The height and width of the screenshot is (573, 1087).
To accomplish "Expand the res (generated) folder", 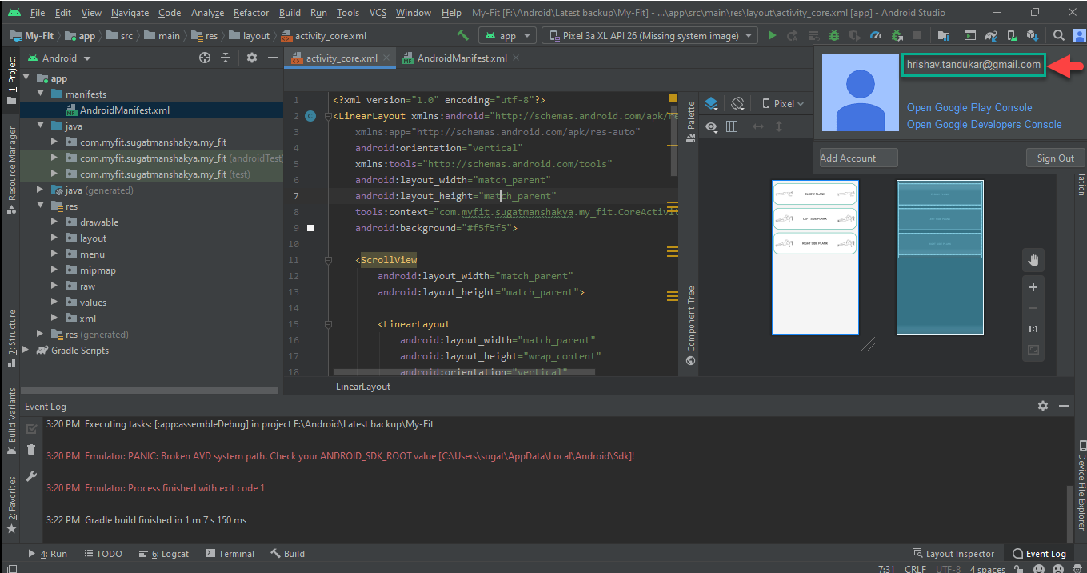I will 41,334.
